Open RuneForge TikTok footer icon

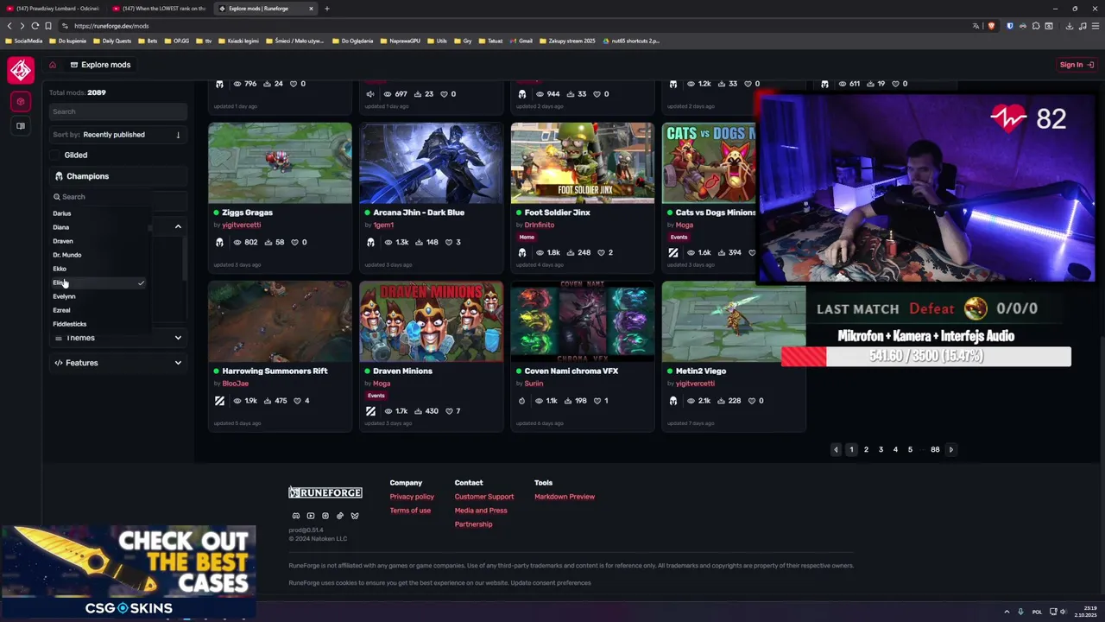(x=339, y=516)
